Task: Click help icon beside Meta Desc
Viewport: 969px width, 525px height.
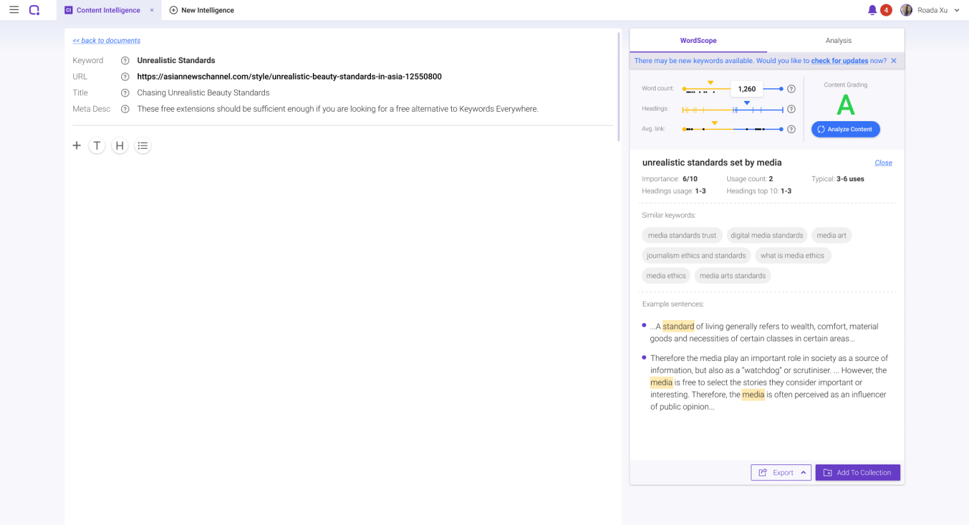Action: point(125,109)
